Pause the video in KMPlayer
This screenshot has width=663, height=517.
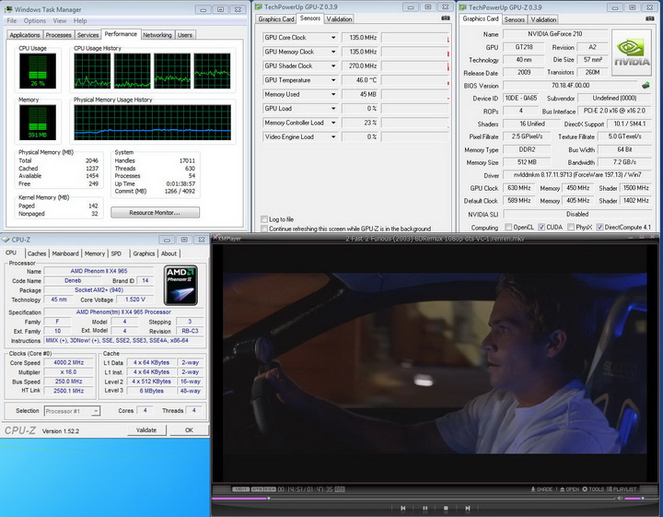pyautogui.click(x=425, y=508)
